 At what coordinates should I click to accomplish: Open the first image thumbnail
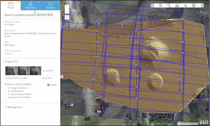[11, 71]
